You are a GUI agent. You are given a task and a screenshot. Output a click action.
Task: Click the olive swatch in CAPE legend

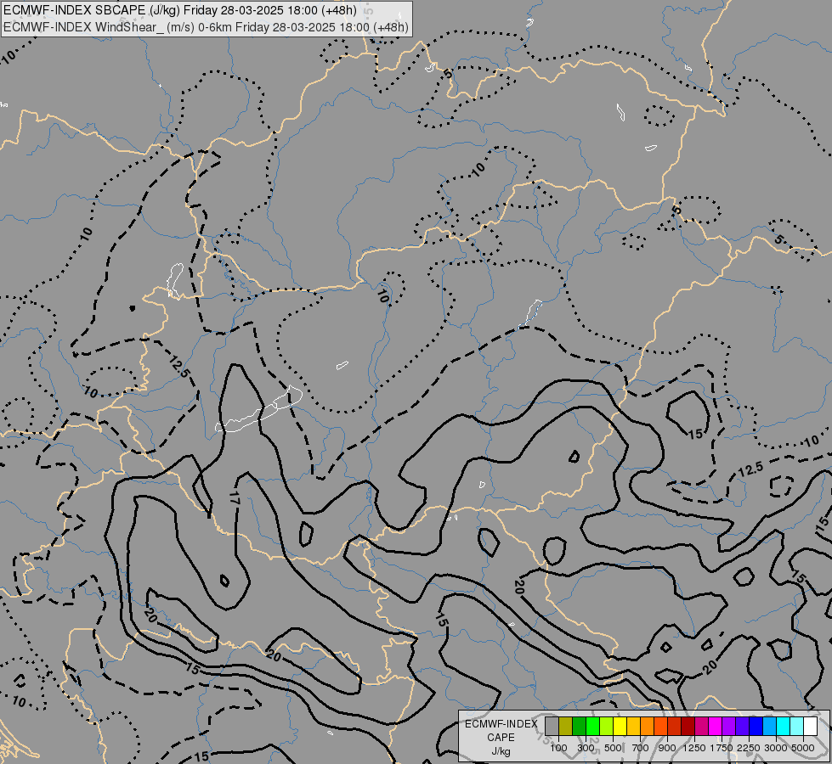pyautogui.click(x=565, y=727)
